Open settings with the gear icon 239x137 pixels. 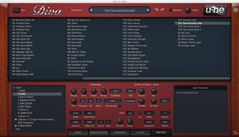tap(236, 10)
